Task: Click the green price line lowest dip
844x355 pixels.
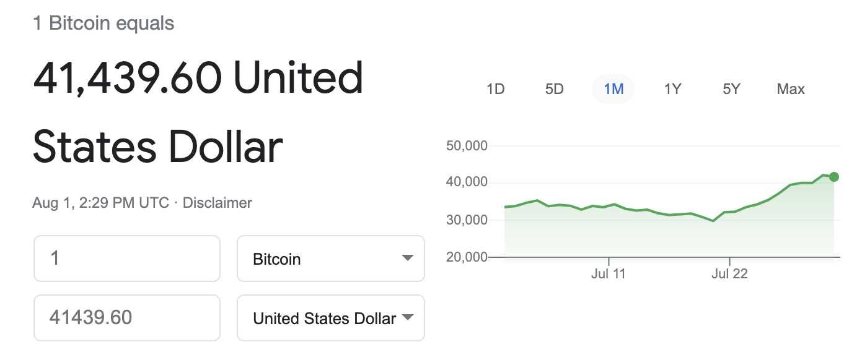Action: coord(713,221)
